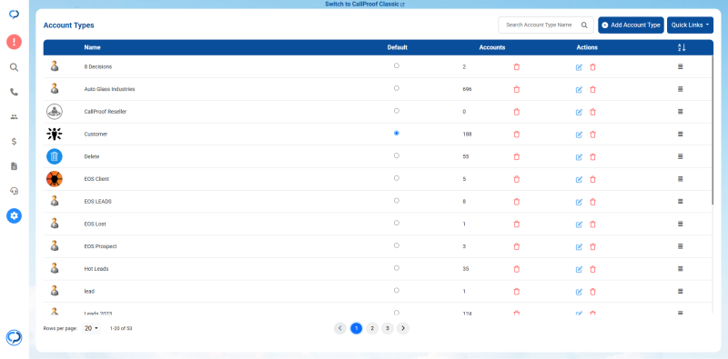Image resolution: width=728 pixels, height=359 pixels.
Task: Follow the Switch to CallProof Classic link
Action: 365,5
